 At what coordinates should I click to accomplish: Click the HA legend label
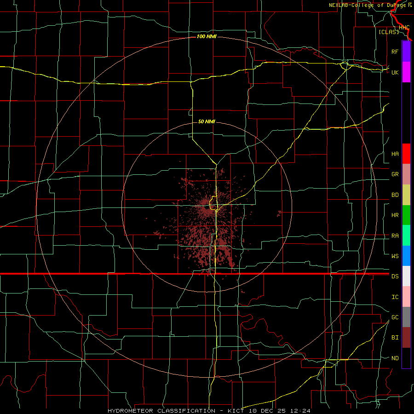[x=395, y=154]
